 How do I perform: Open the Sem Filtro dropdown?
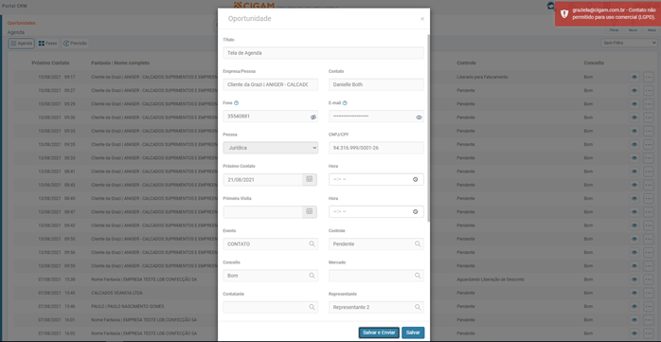click(x=629, y=43)
